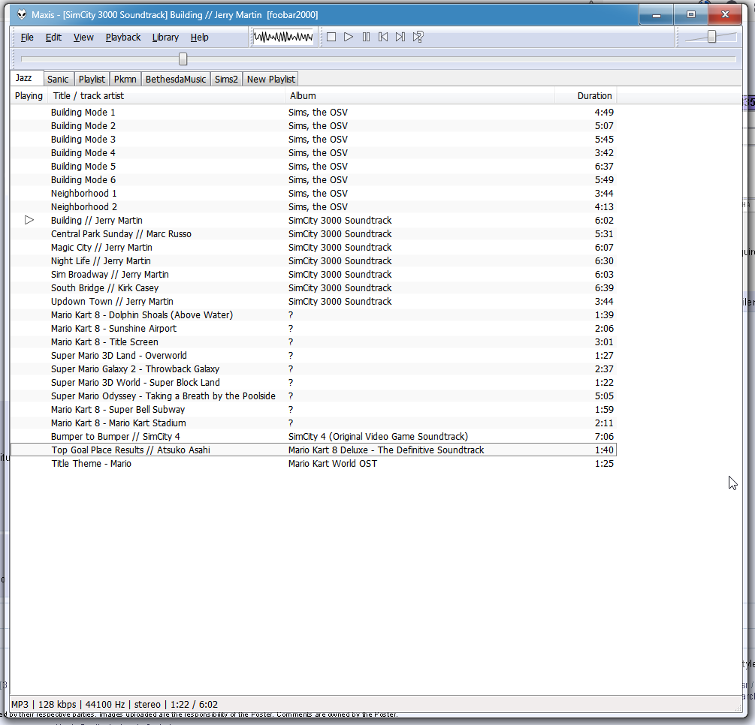Select the track Neighborhood 2

313,206
